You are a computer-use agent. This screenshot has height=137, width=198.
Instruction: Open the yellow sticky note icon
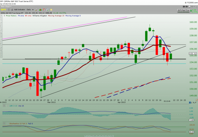[51, 10]
